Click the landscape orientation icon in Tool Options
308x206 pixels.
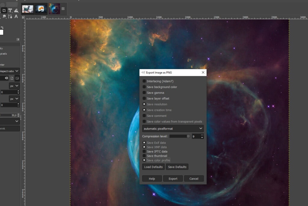tap(17, 78)
